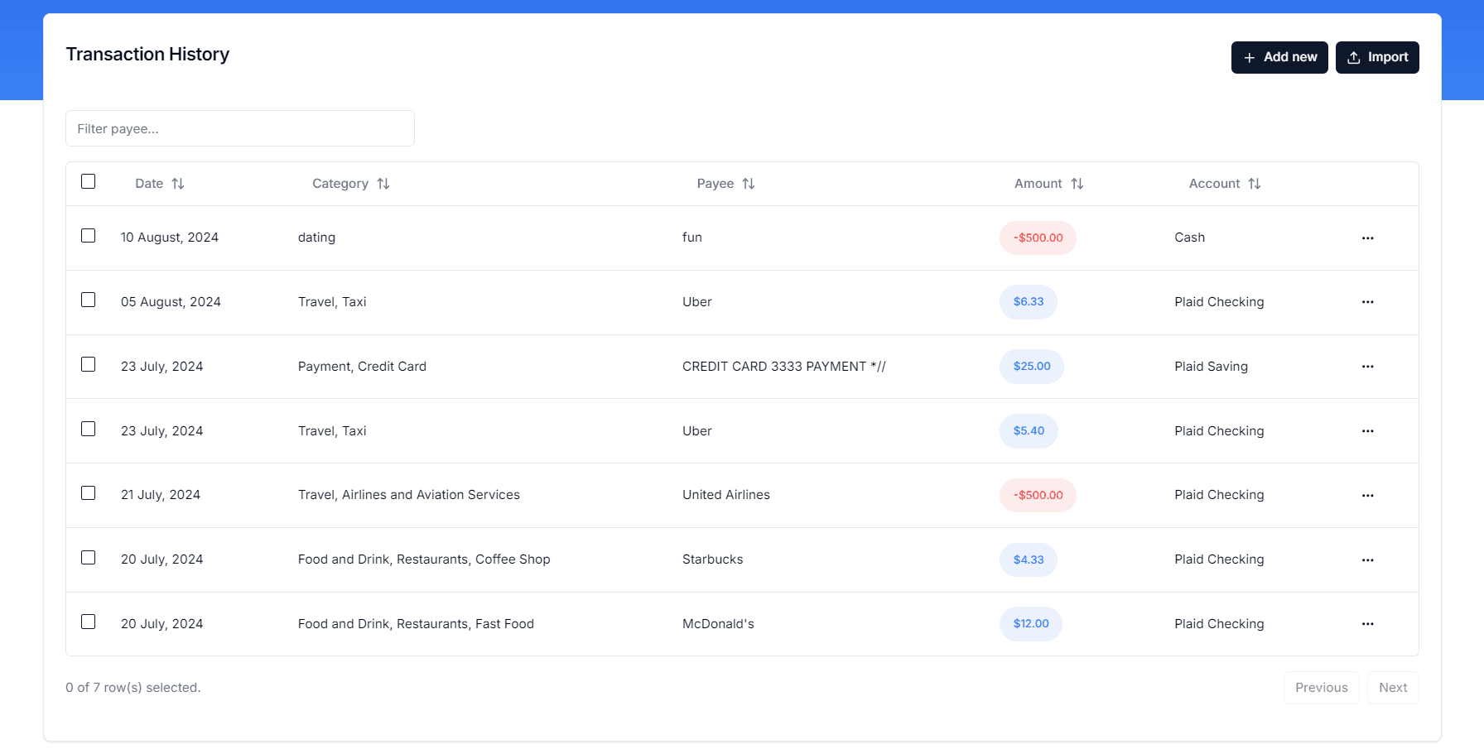Click Food and Drink, Restaurants, Fast Food category
Image resolution: width=1484 pixels, height=754 pixels.
coord(416,624)
